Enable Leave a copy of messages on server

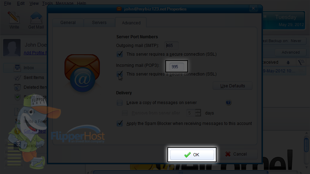[120, 103]
